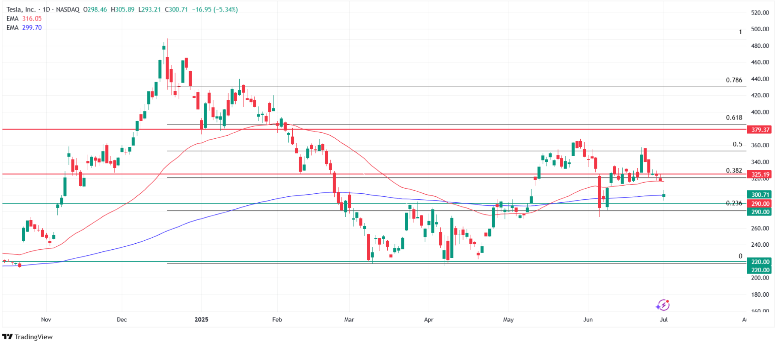Viewport: 778px width, 344px height.
Task: Click the EMA 299.70 indicator legend
Action: pyautogui.click(x=24, y=27)
